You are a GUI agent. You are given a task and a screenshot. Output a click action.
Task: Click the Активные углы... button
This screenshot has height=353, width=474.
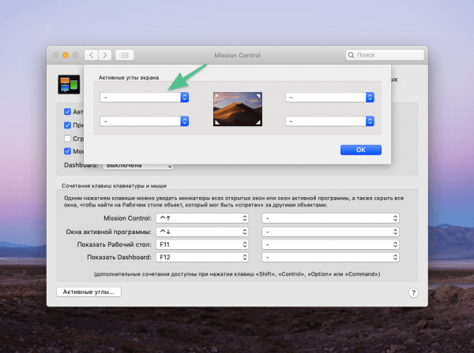coord(88,292)
